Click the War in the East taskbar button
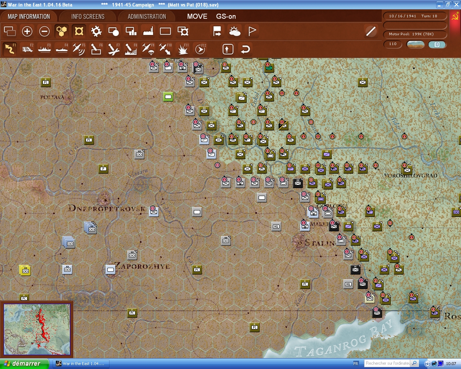This screenshot has width=461, height=369. point(80,364)
